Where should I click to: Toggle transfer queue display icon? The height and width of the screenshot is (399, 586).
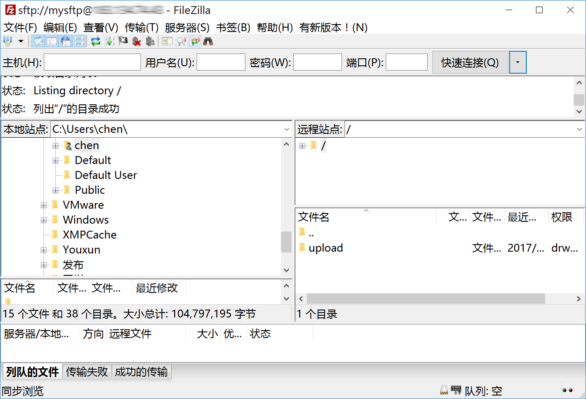(x=79, y=42)
